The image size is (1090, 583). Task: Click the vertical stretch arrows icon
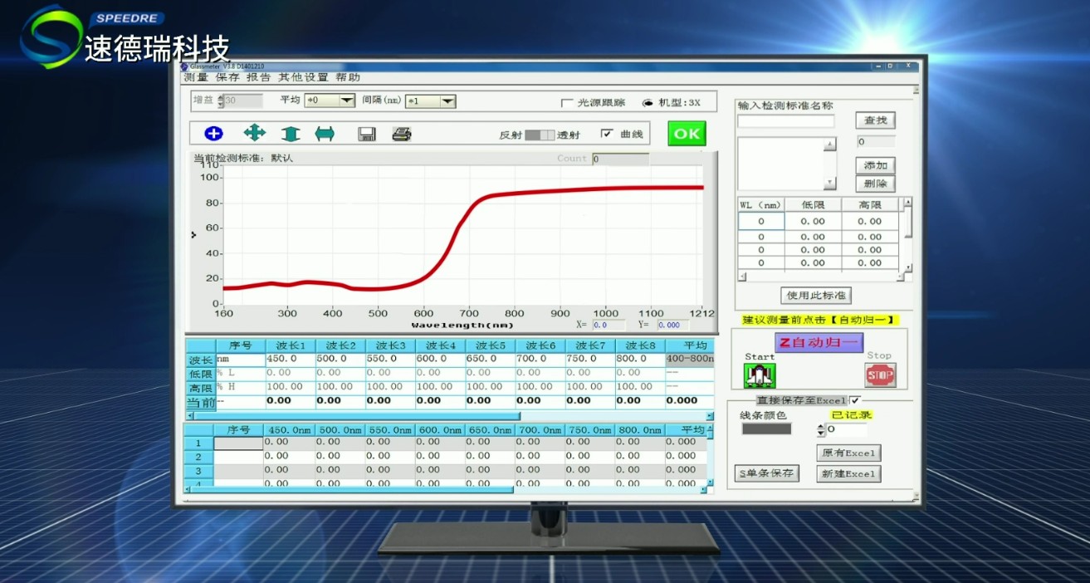(x=290, y=134)
